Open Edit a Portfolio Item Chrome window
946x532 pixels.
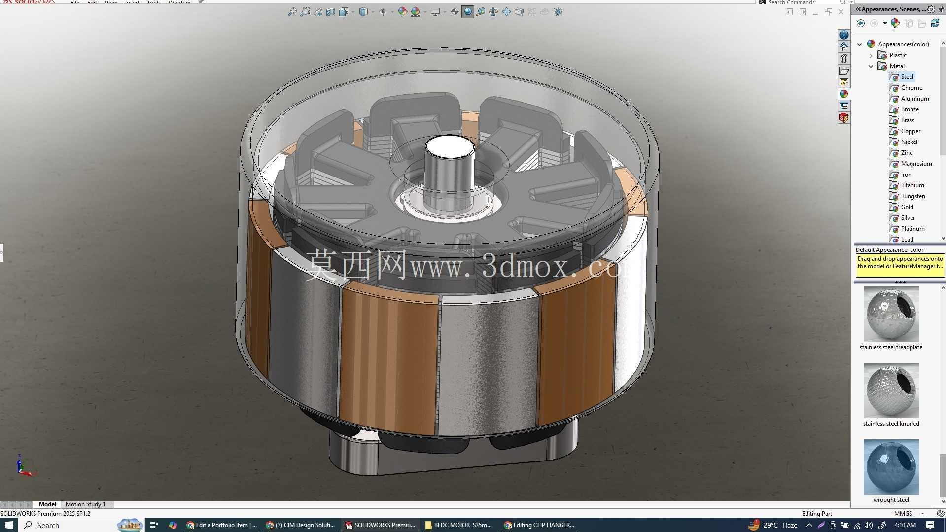tap(222, 525)
